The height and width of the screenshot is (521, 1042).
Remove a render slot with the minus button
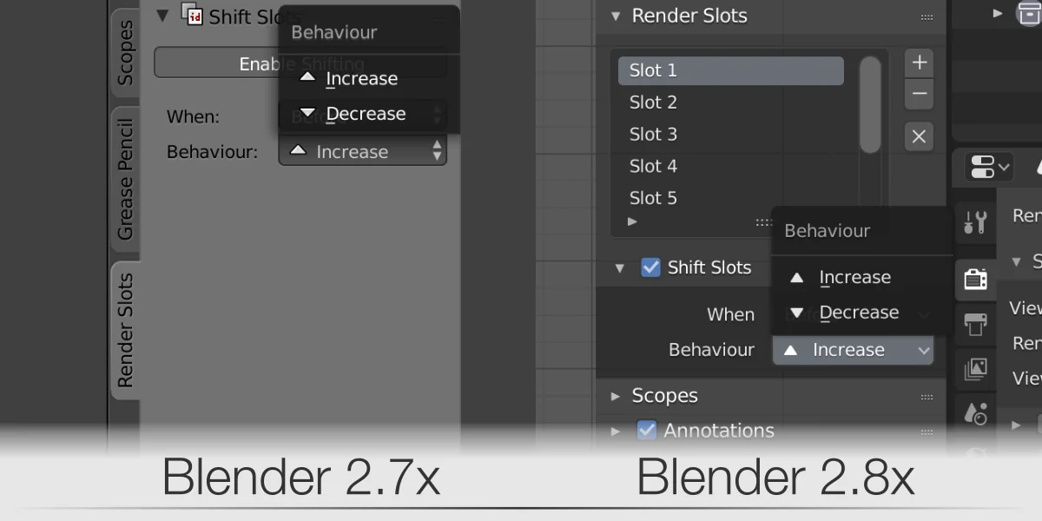pyautogui.click(x=918, y=94)
